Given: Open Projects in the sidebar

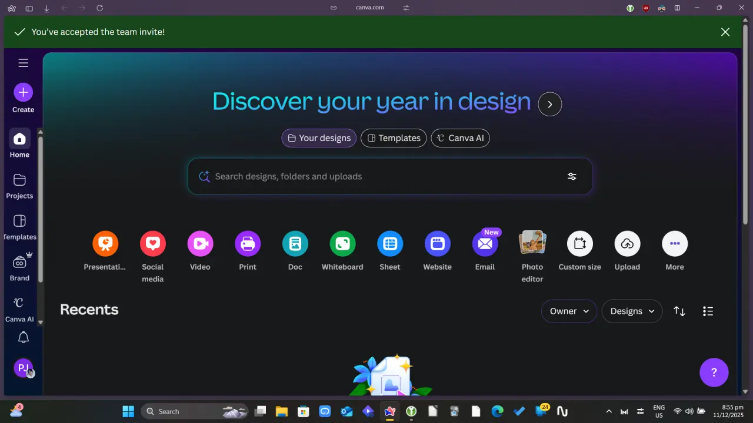Looking at the screenshot, I should [x=19, y=186].
